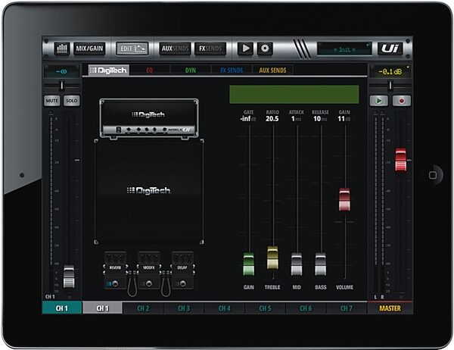Click the red VOLUME fader
Image resolution: width=454 pixels, height=350 pixels.
click(344, 199)
